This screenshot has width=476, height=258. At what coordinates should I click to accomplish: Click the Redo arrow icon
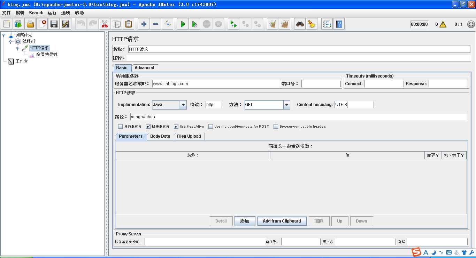coord(93,24)
